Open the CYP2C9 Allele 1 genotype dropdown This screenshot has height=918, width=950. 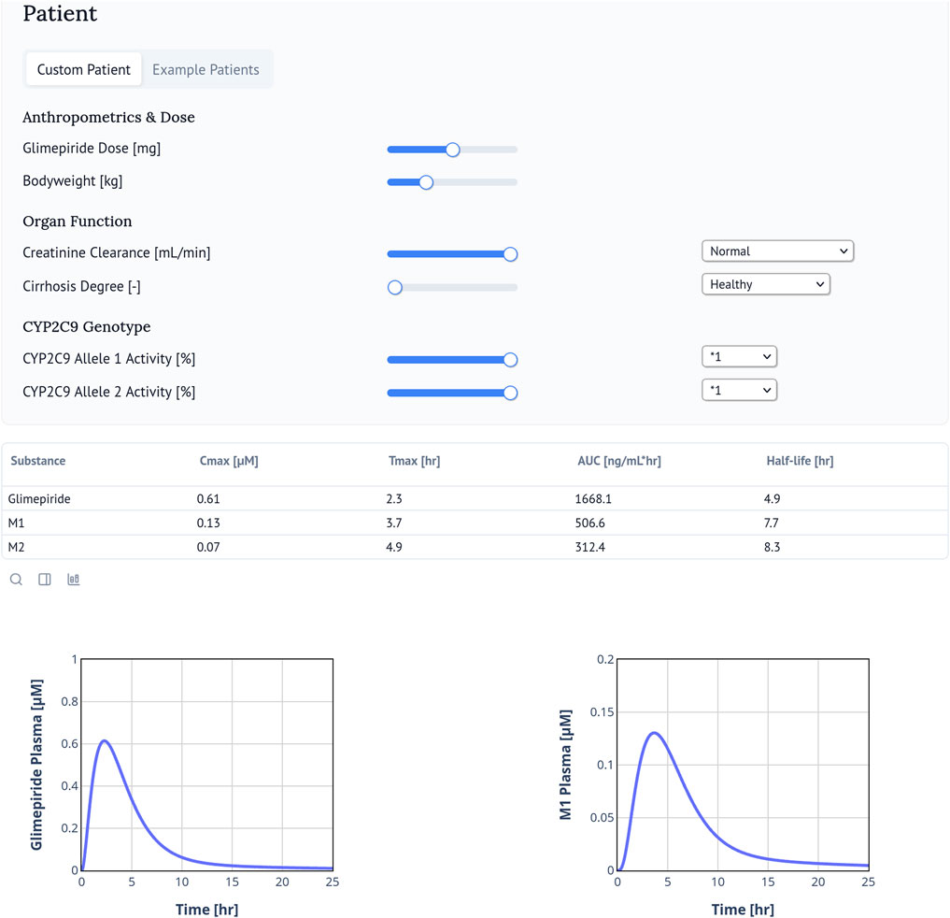coord(739,357)
